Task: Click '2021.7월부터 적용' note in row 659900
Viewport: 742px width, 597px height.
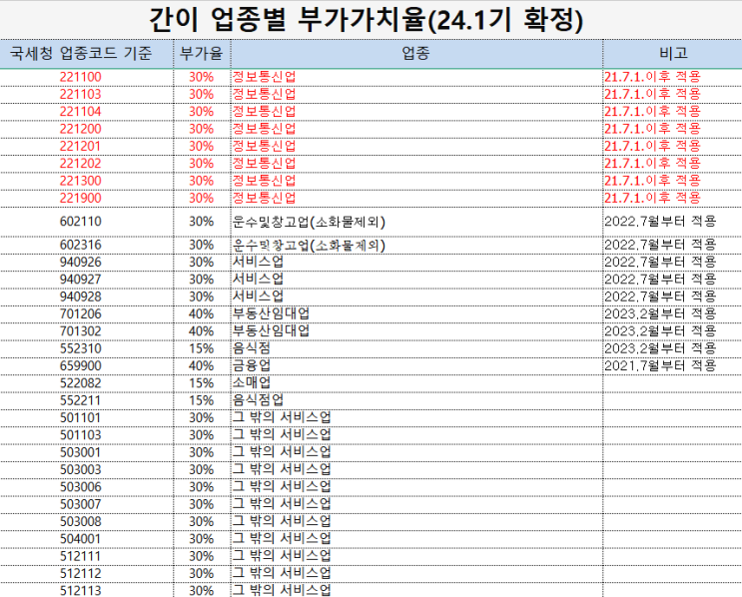Action: (660, 365)
